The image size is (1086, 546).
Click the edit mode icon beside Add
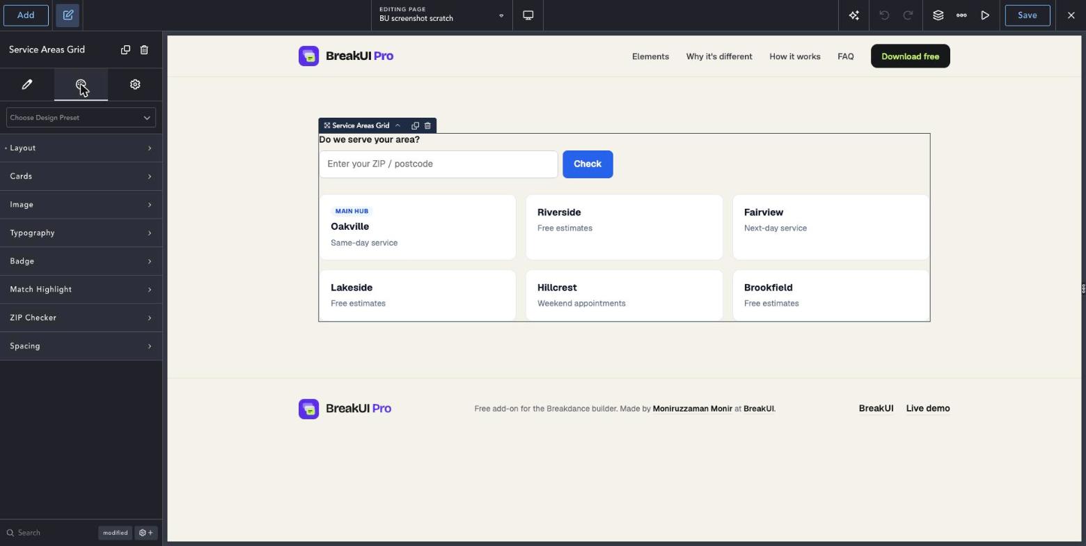tap(68, 15)
